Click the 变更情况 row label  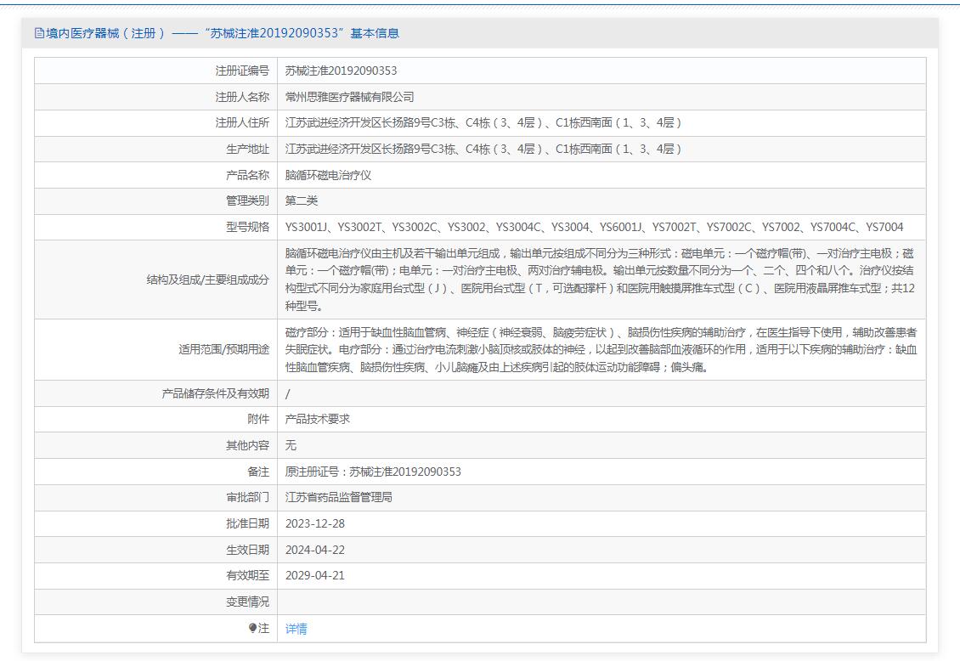pyautogui.click(x=246, y=602)
